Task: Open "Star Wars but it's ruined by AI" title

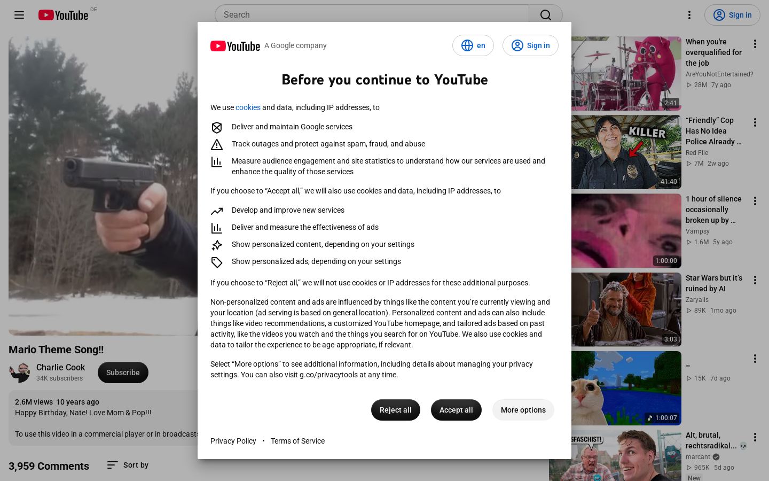Action: [714, 283]
